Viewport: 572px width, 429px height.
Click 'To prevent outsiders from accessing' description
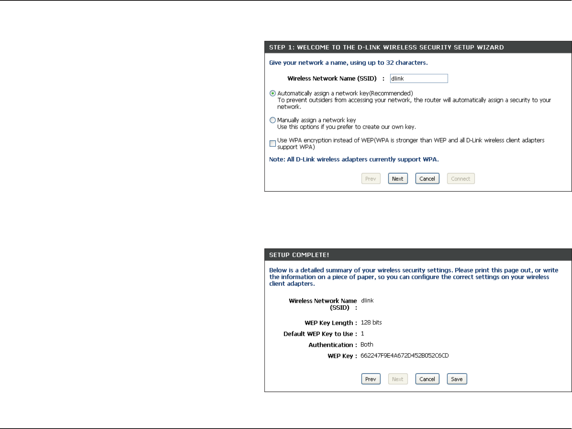(x=414, y=103)
